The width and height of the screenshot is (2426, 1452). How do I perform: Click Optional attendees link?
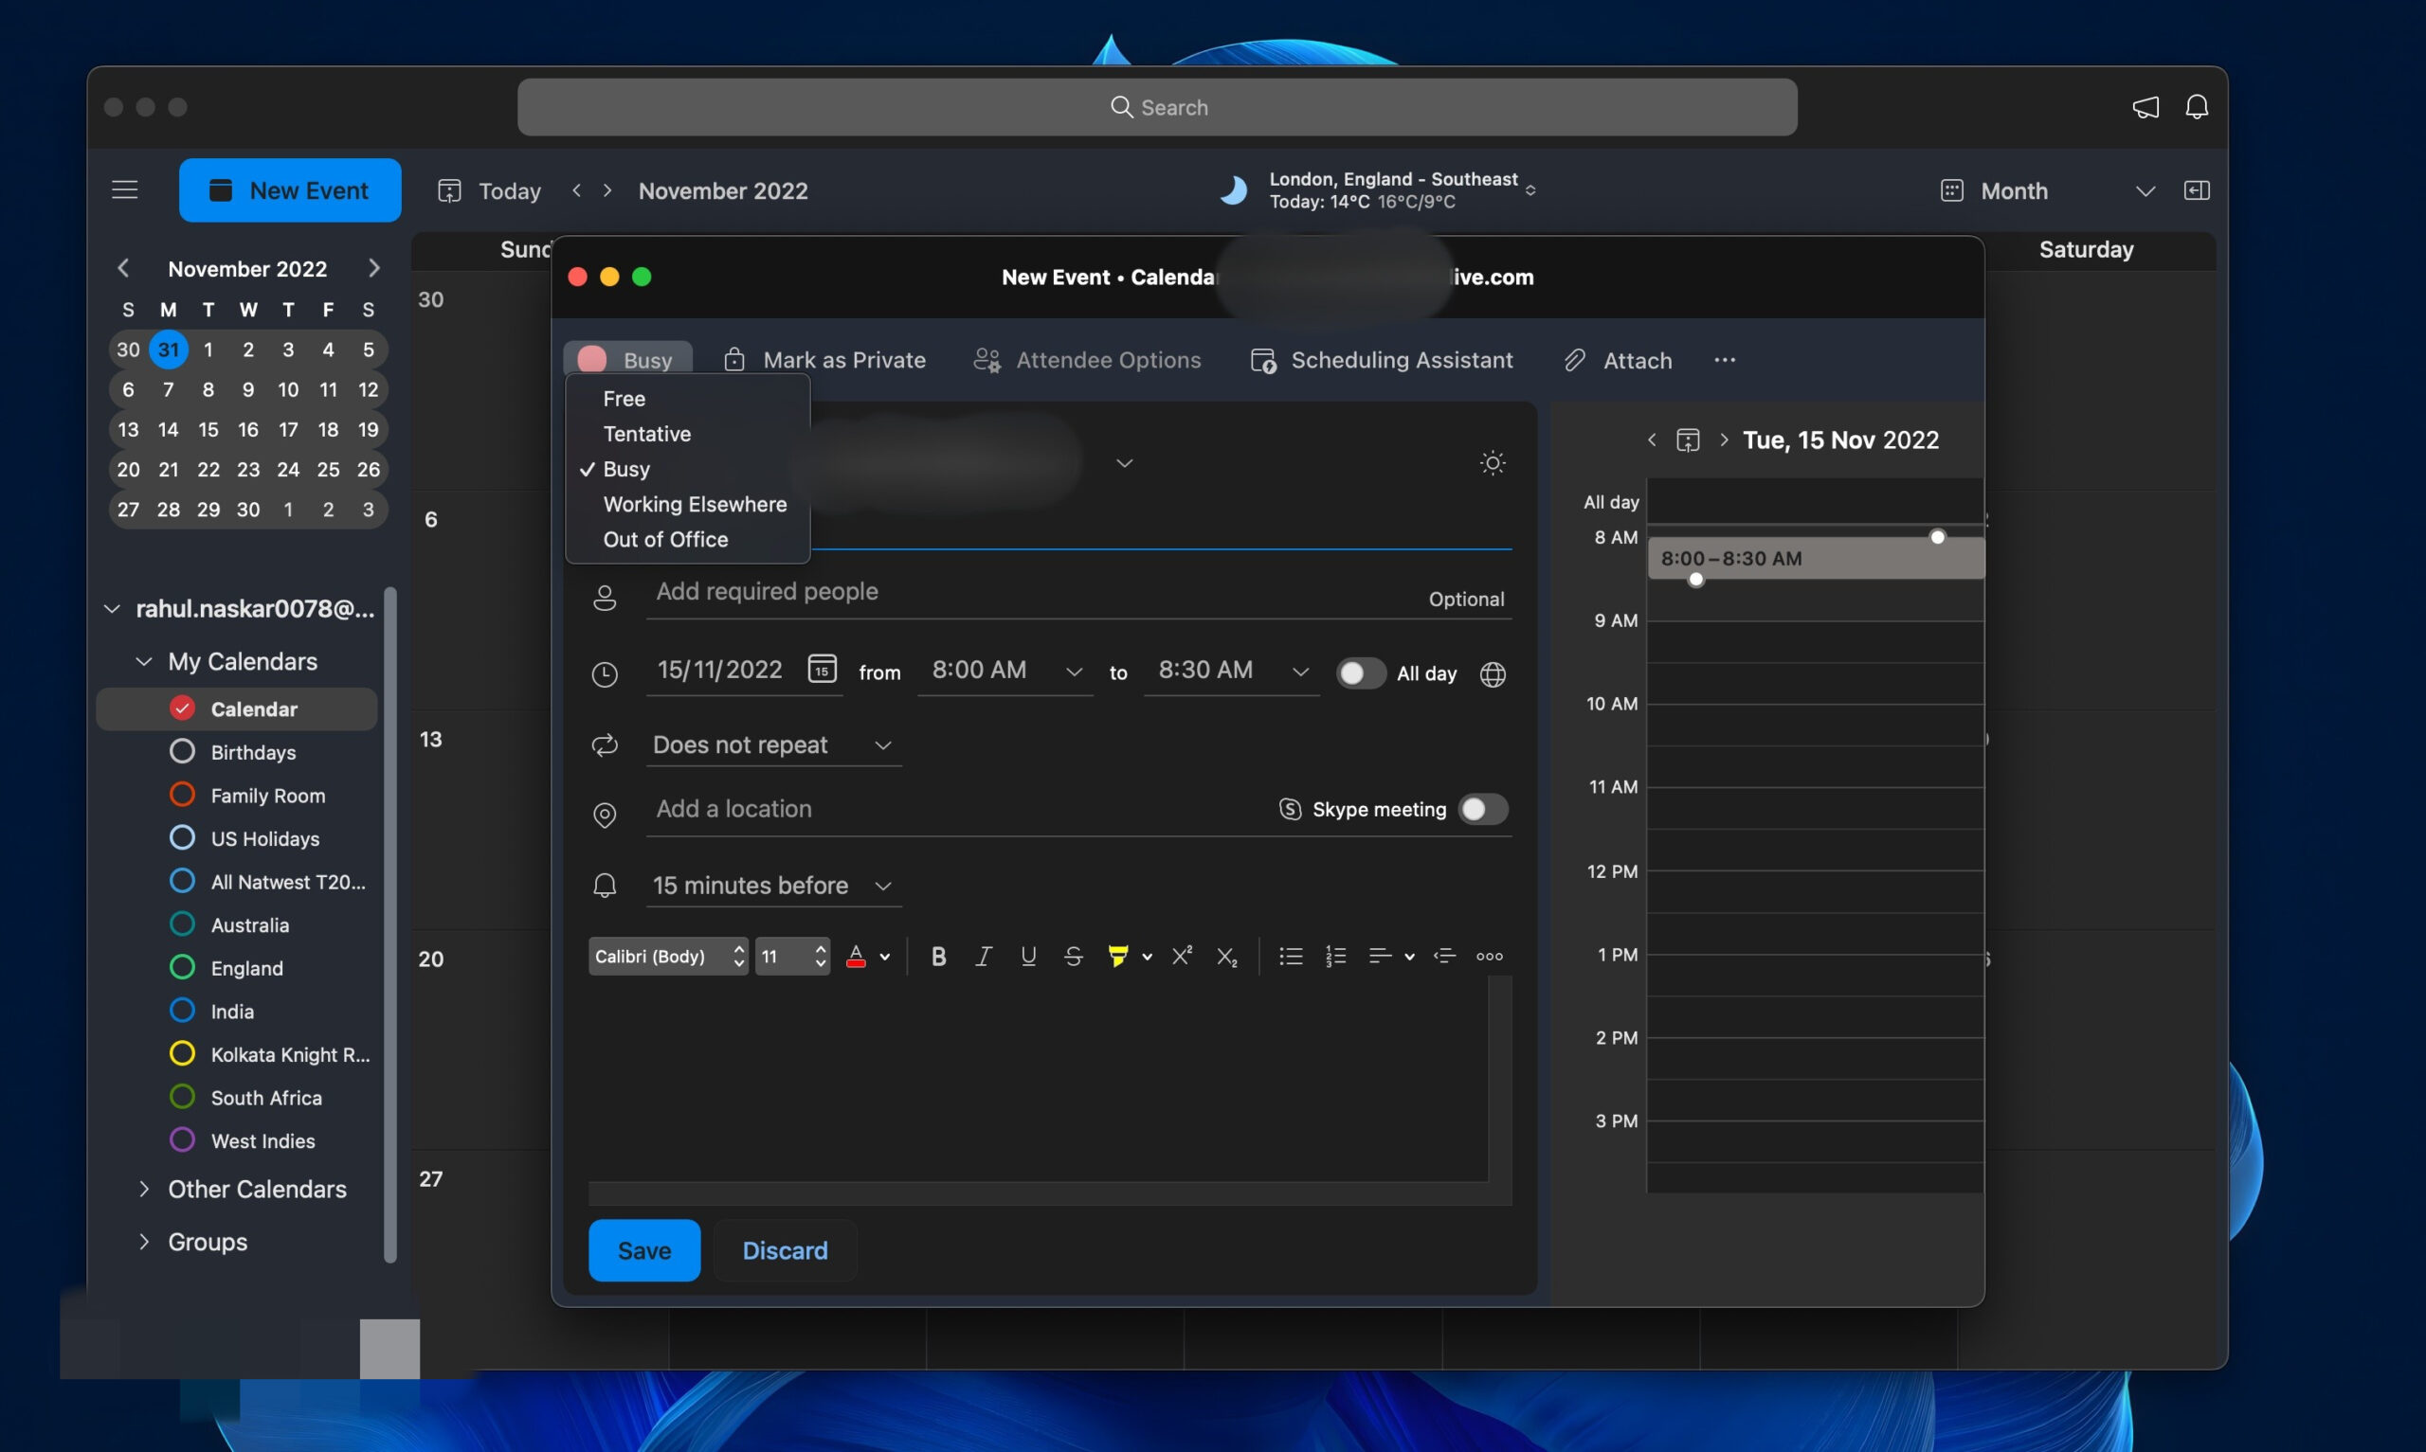1466,599
